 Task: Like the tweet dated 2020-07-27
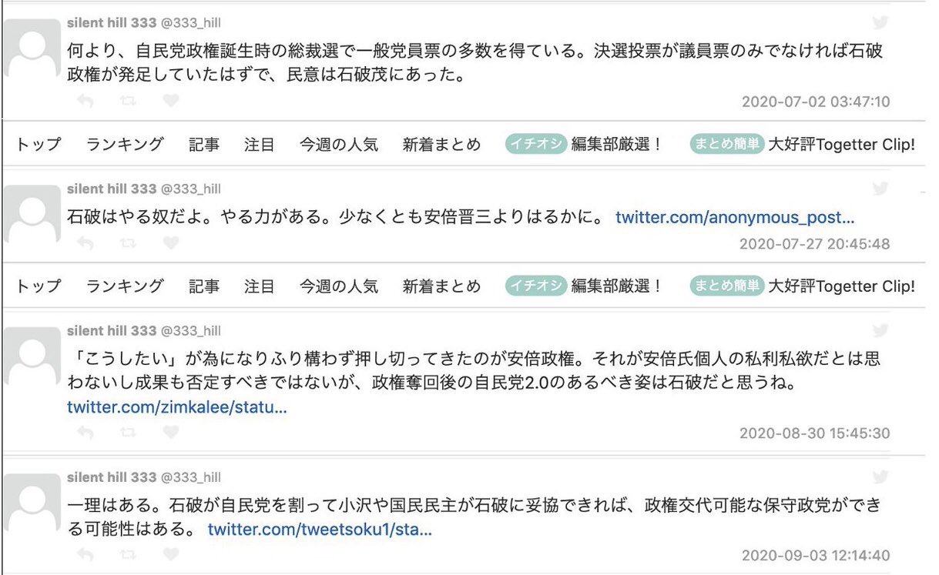(x=171, y=243)
